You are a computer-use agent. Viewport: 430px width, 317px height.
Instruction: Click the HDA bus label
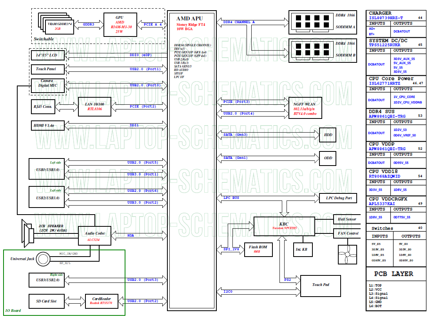pos(131,235)
